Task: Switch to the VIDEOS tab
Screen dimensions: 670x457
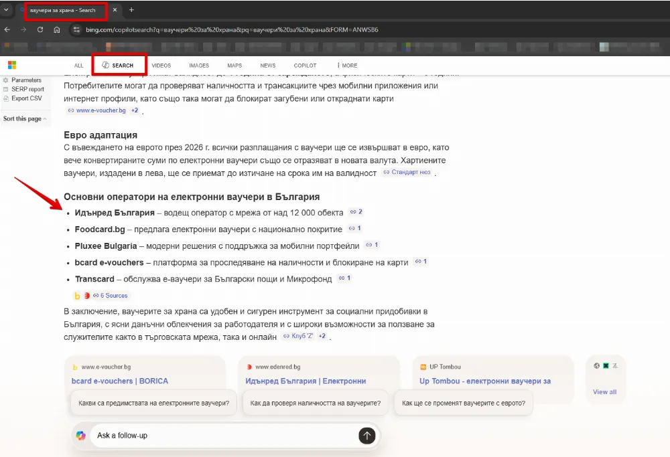Action: [x=161, y=66]
